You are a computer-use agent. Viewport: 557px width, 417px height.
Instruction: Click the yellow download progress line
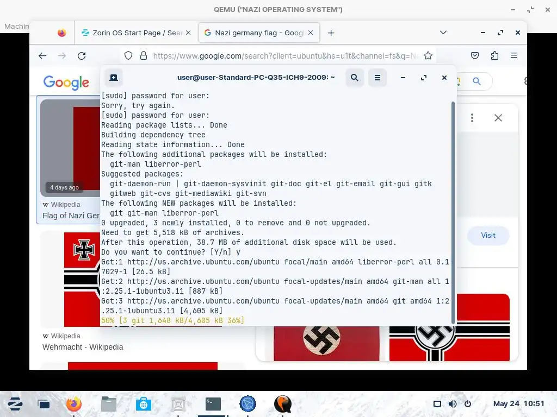point(172,320)
